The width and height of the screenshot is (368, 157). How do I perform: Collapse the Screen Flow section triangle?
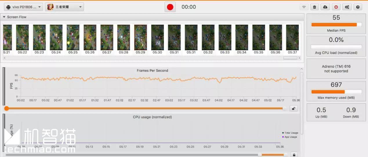click(x=4, y=17)
